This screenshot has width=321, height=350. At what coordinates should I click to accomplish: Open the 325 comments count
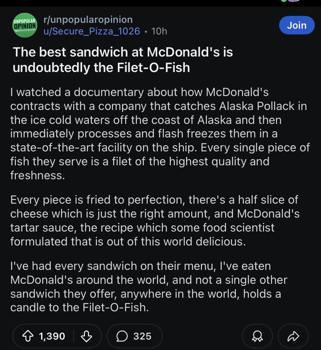pyautogui.click(x=142, y=336)
